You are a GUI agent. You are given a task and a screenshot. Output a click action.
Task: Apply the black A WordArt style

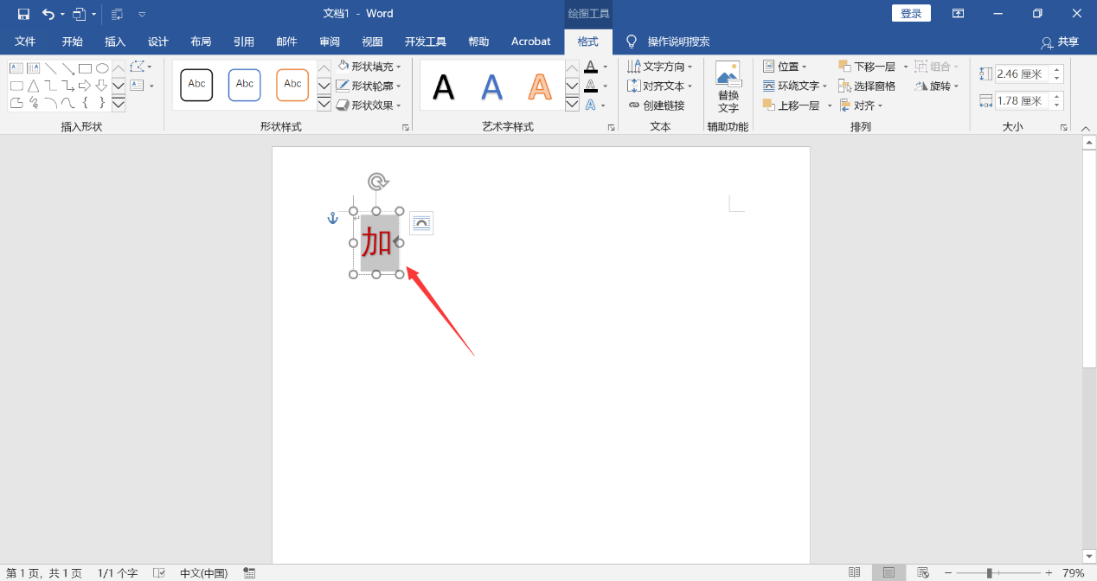click(x=444, y=86)
